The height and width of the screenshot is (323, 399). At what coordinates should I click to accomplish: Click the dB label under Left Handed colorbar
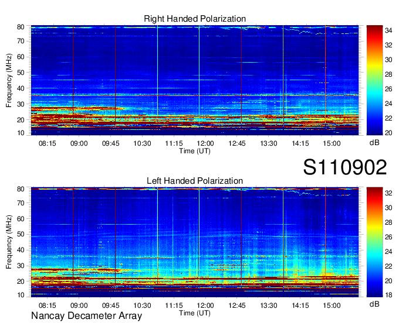tap(374, 304)
